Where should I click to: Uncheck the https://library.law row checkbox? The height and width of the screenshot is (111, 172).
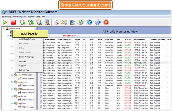tap(41, 90)
